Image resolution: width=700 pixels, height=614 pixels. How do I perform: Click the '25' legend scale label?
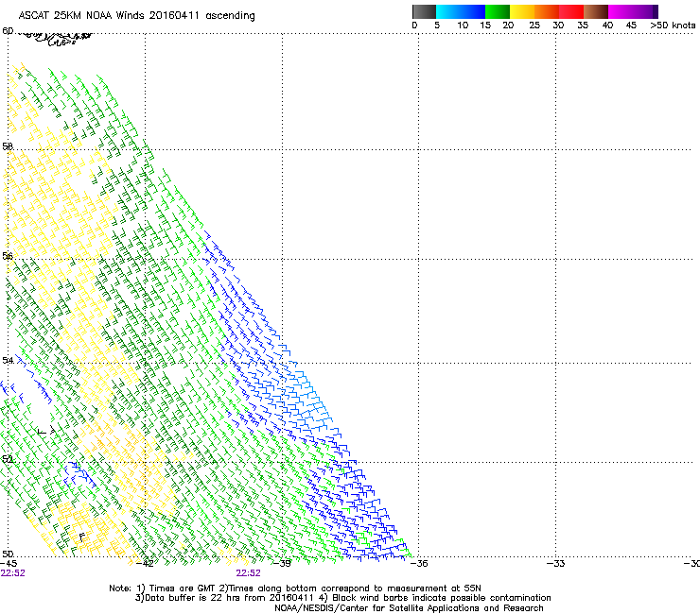point(534,26)
